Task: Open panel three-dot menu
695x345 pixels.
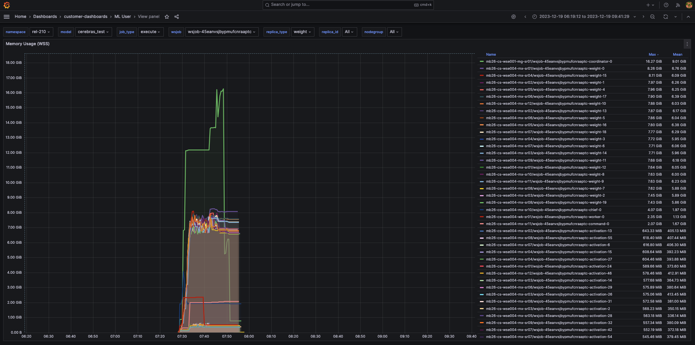Action: [687, 44]
